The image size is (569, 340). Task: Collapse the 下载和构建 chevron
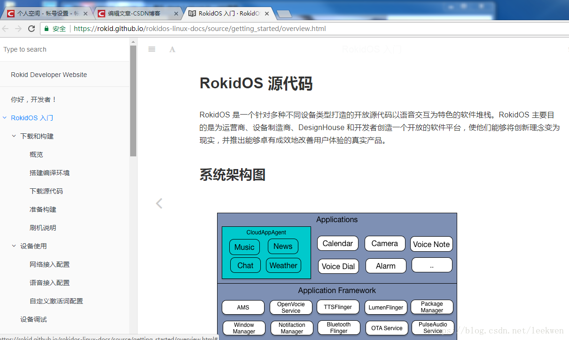14,136
